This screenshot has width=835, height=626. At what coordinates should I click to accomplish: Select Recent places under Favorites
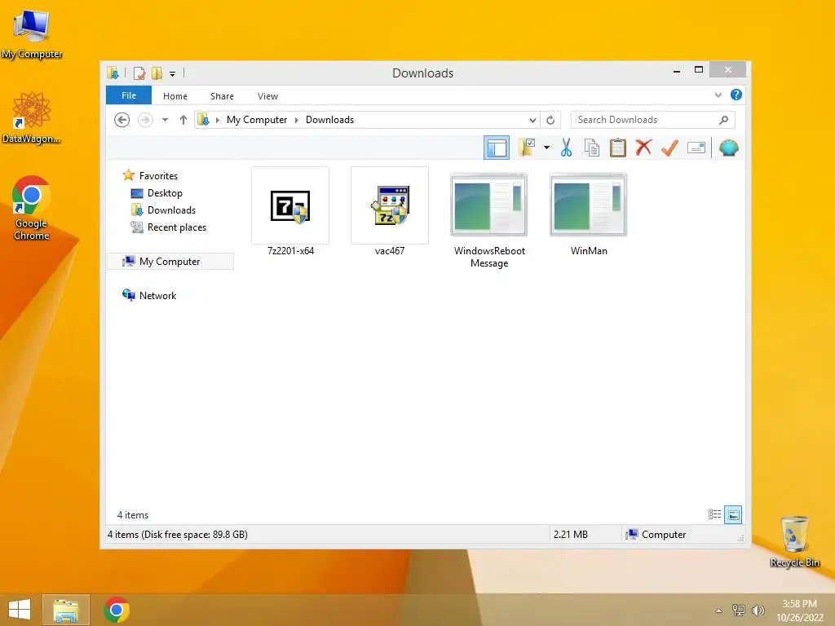click(x=177, y=227)
